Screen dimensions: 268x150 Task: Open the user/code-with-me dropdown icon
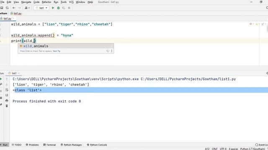pyautogui.click(x=27, y=8)
